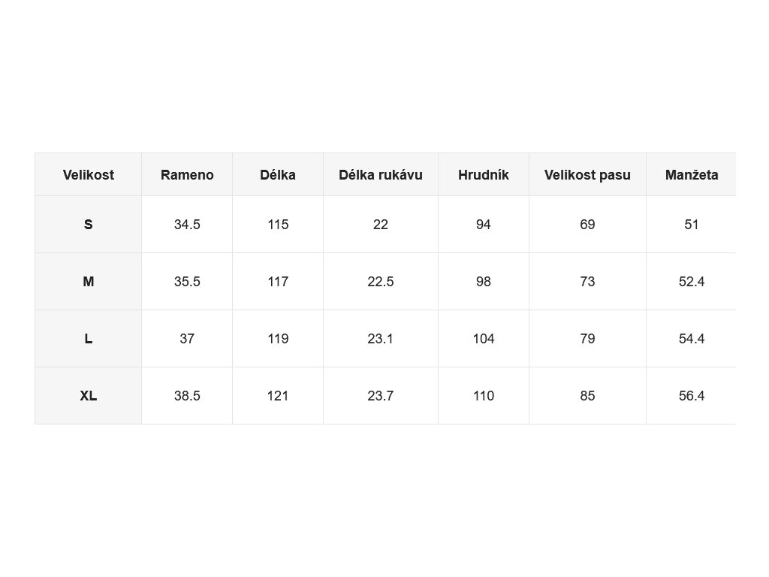Select waist value 79 in L row
Viewport: 769px width, 577px height.
click(587, 339)
